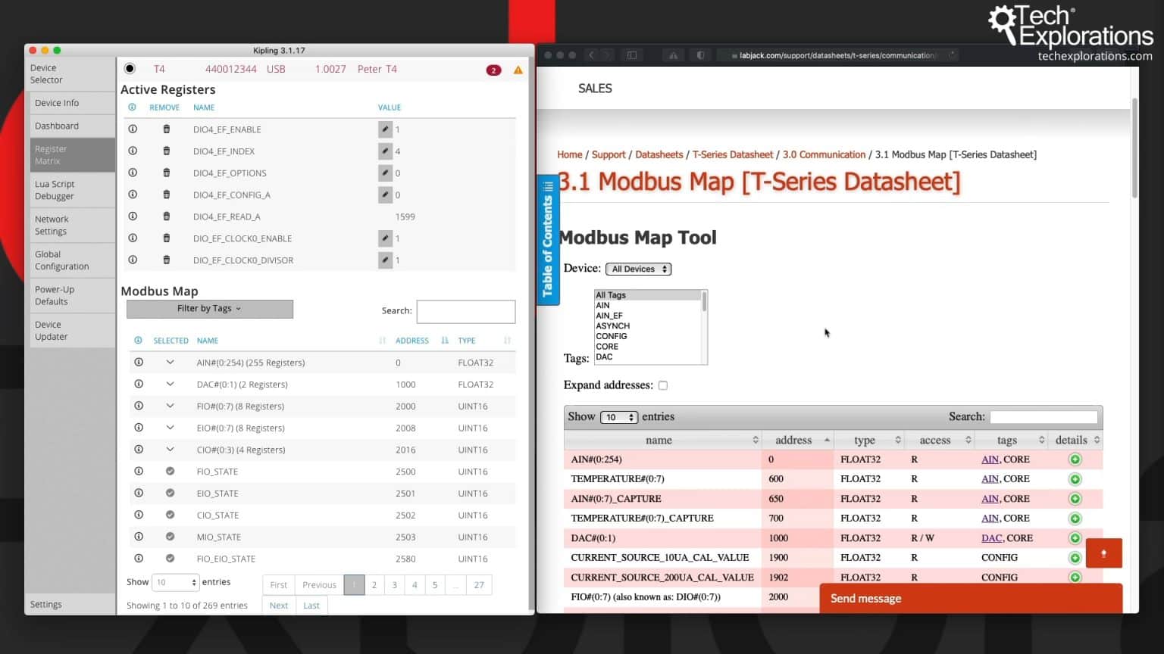Go to Network Settings tab

pyautogui.click(x=73, y=226)
